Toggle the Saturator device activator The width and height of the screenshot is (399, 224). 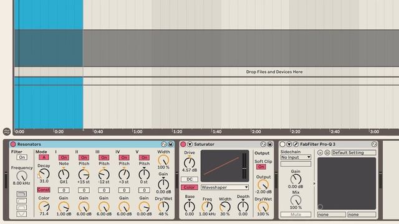tap(183, 144)
